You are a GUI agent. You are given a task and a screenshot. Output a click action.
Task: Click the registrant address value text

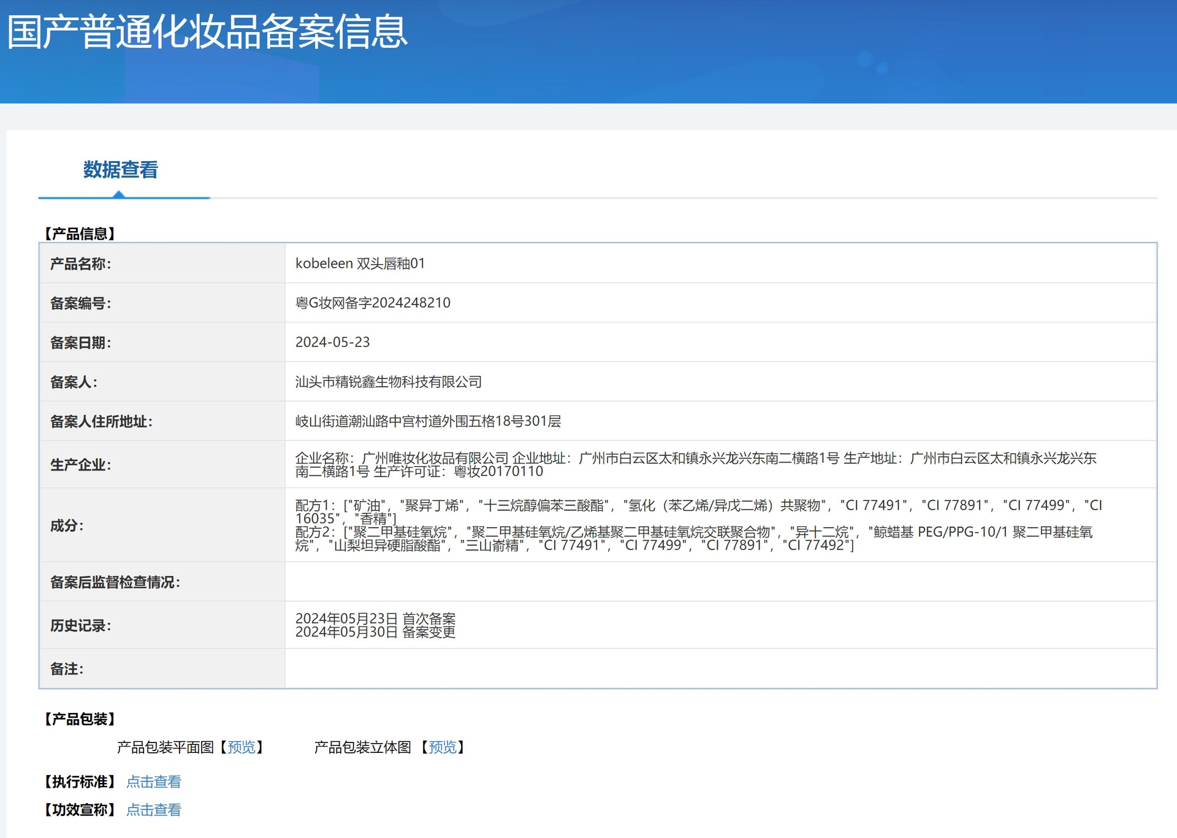pos(428,421)
